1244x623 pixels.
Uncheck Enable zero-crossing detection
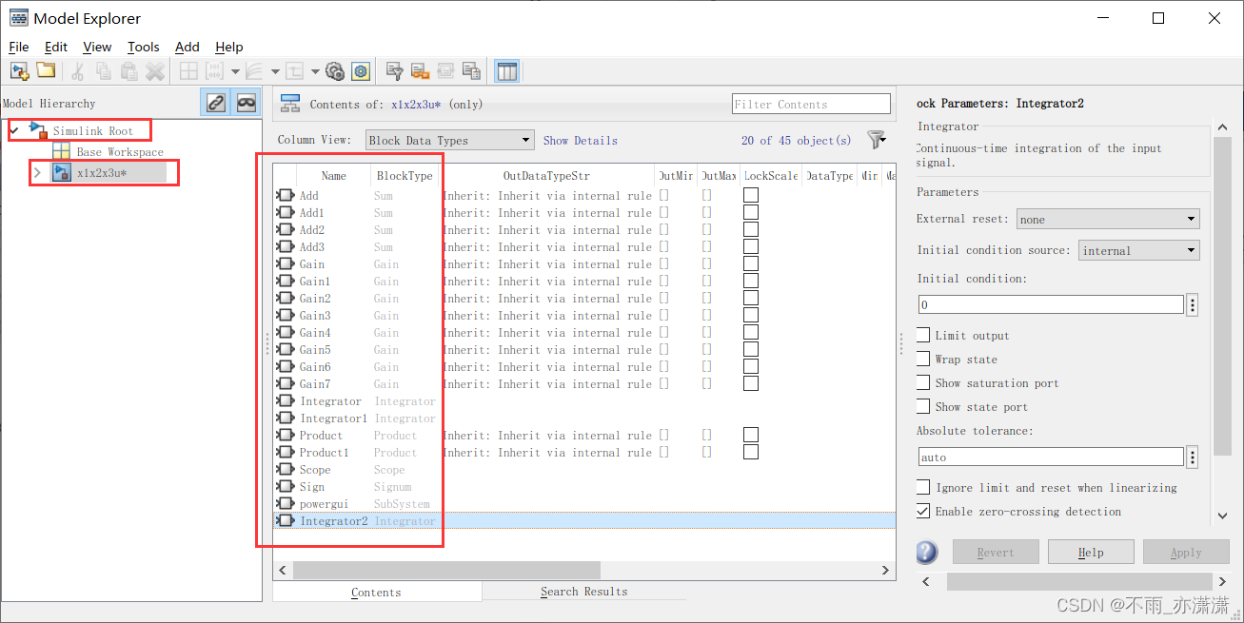923,511
